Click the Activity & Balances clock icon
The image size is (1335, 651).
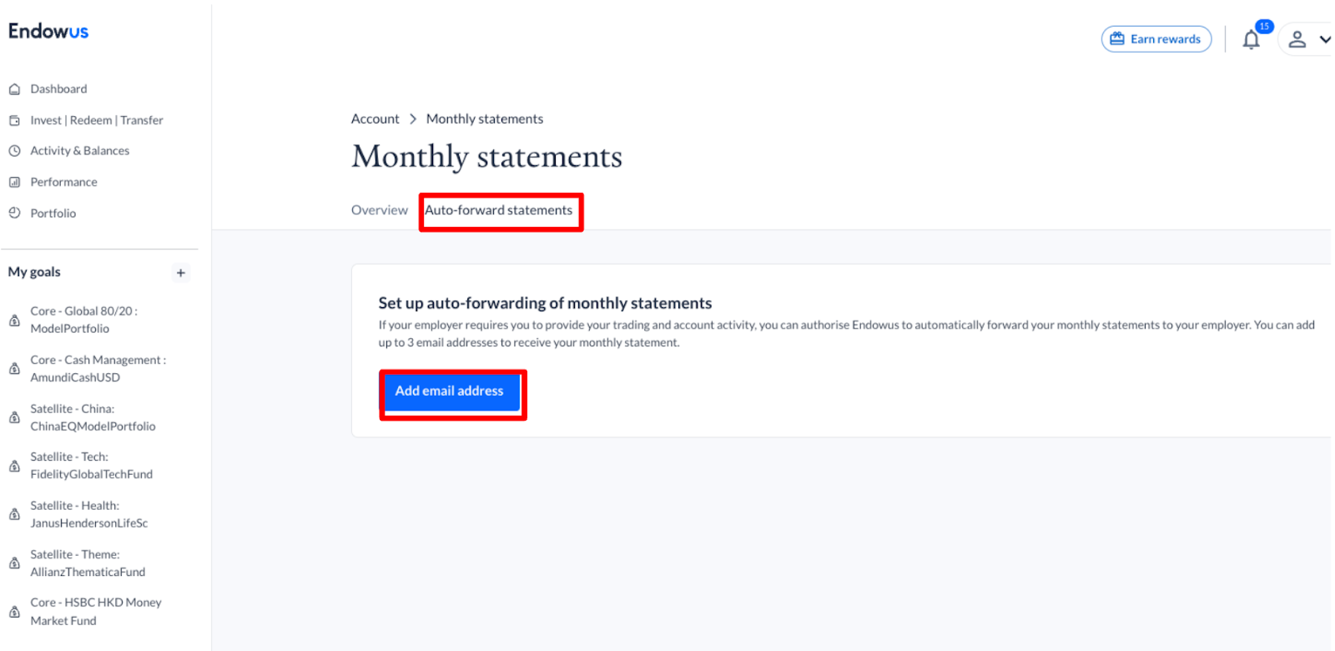pos(14,151)
